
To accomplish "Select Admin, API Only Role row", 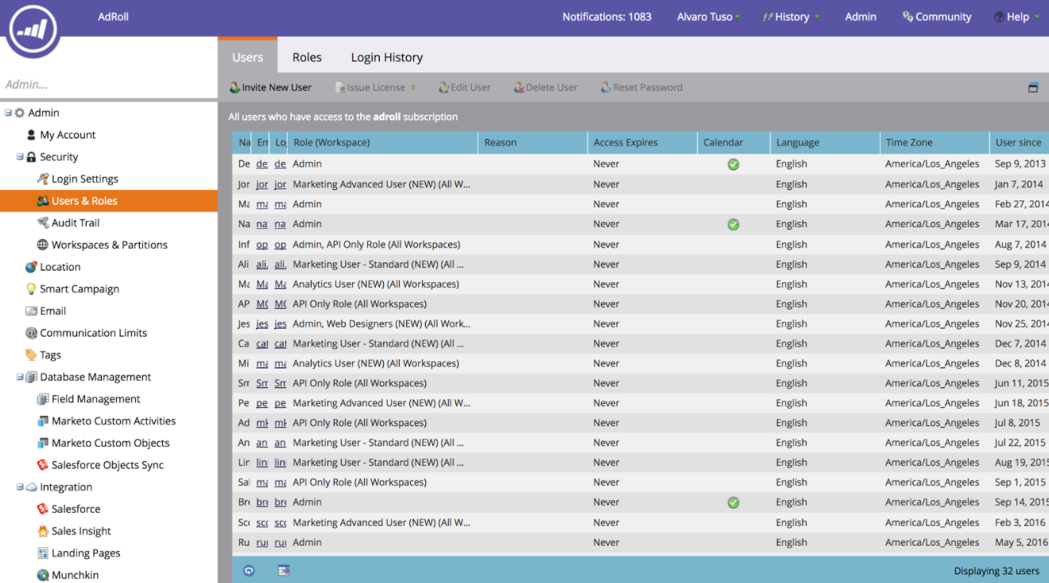I will coord(641,244).
